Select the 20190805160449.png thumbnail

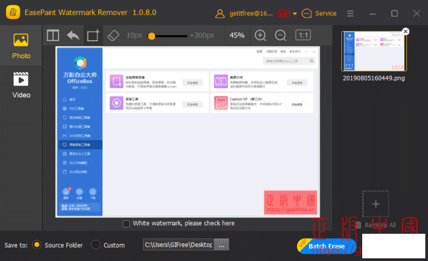(x=374, y=51)
